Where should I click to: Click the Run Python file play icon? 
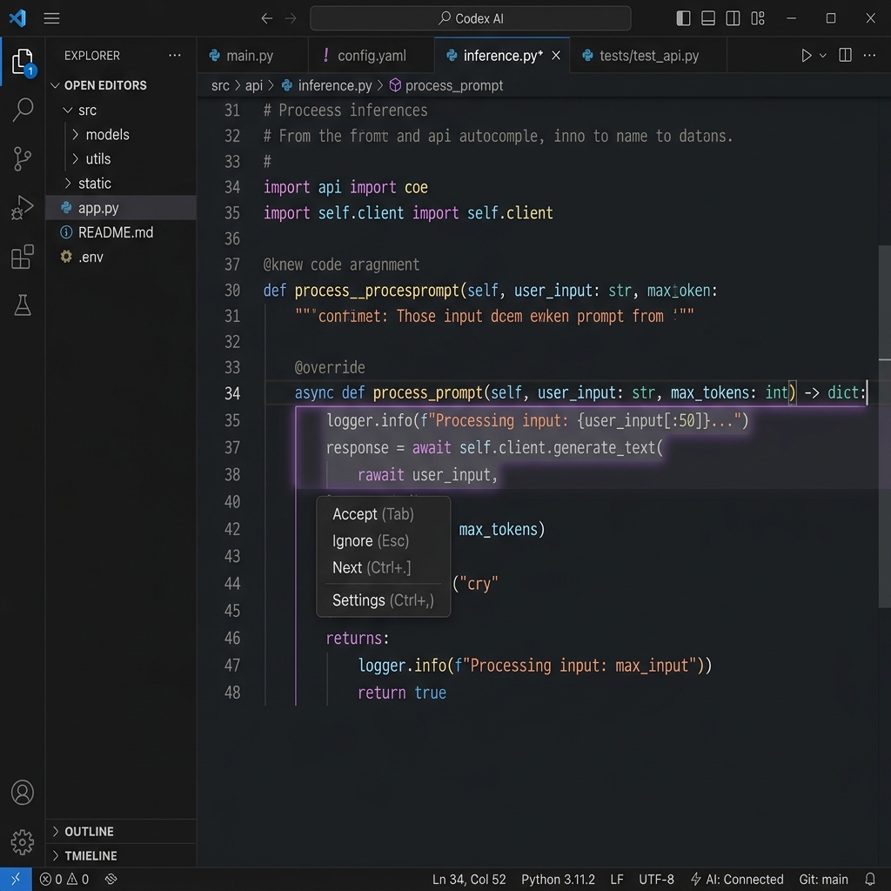tap(806, 55)
